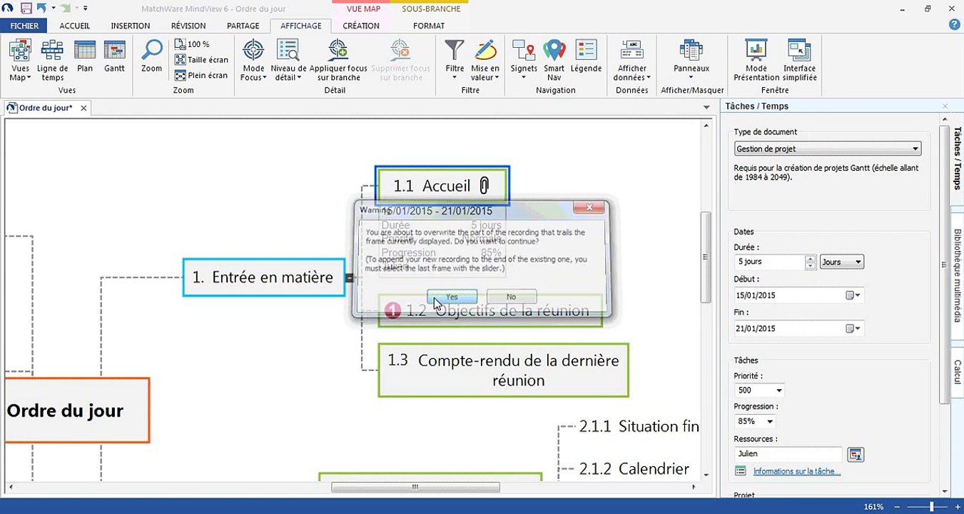This screenshot has height=514, width=964.
Task: Open resource assignment icon beside Julien
Action: coord(855,454)
